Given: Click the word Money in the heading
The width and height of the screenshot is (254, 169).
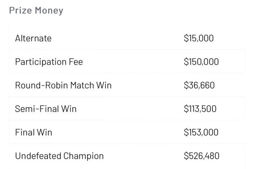Looking at the screenshot, I should pyautogui.click(x=49, y=11).
